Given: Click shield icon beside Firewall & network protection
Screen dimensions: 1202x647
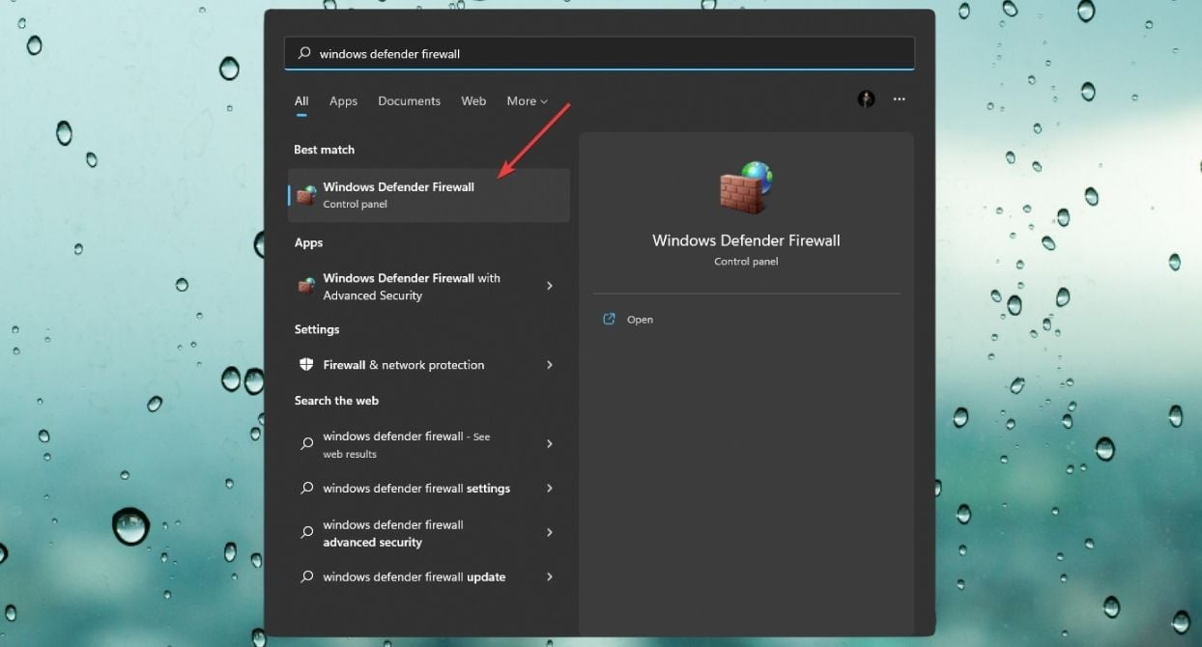Looking at the screenshot, I should click(x=306, y=365).
